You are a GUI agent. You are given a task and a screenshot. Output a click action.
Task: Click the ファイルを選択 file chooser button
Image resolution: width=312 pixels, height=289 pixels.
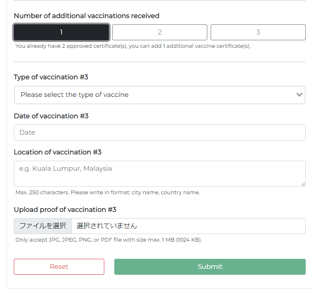pos(43,226)
